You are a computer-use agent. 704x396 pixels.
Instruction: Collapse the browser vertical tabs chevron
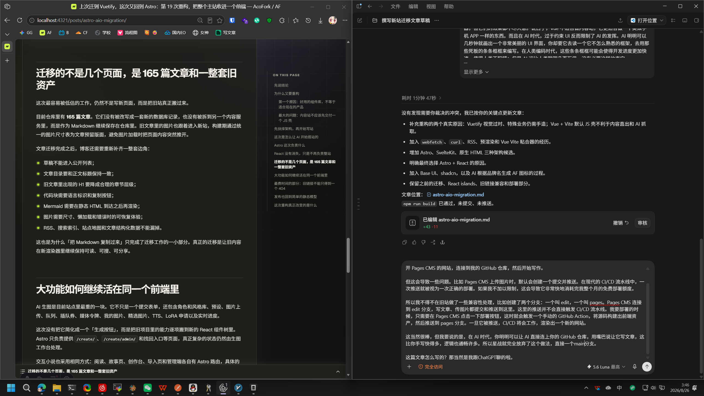7,34
